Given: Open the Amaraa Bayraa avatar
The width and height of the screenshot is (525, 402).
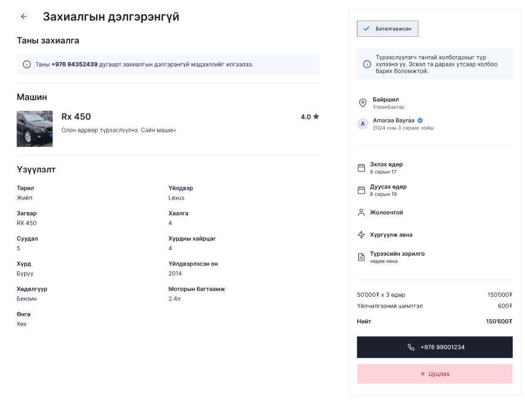Looking at the screenshot, I should pos(363,124).
